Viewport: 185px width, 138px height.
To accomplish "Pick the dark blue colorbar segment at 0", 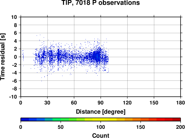I will 25,120.
